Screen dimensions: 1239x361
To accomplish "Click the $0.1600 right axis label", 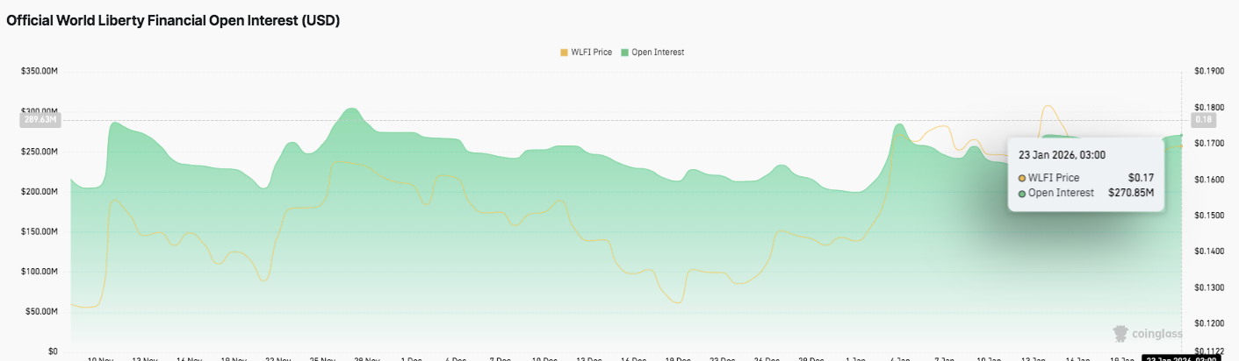I will tap(1210, 180).
